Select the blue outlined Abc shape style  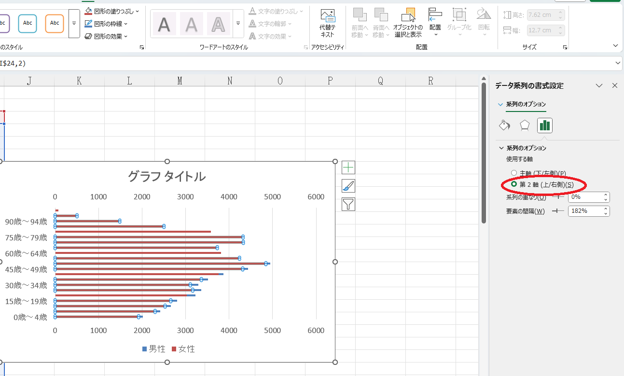(28, 23)
